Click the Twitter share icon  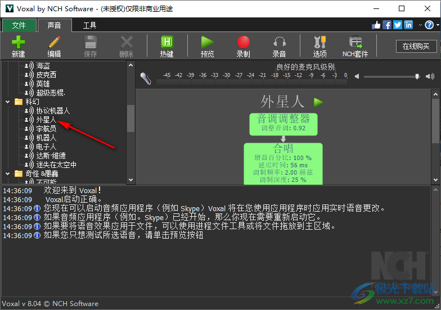coord(397,25)
